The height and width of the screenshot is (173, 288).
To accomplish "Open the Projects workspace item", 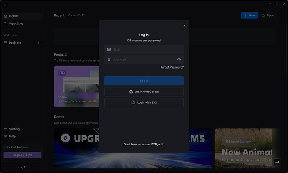I will tap(15, 43).
